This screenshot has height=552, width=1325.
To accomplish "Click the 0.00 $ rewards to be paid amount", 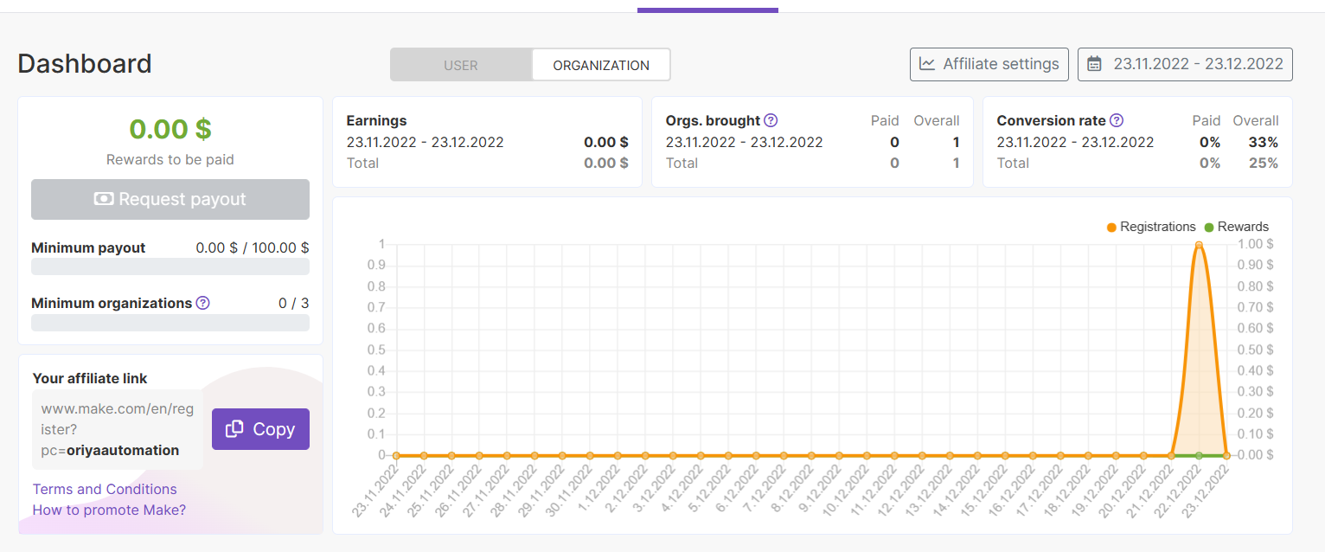I will point(170,129).
